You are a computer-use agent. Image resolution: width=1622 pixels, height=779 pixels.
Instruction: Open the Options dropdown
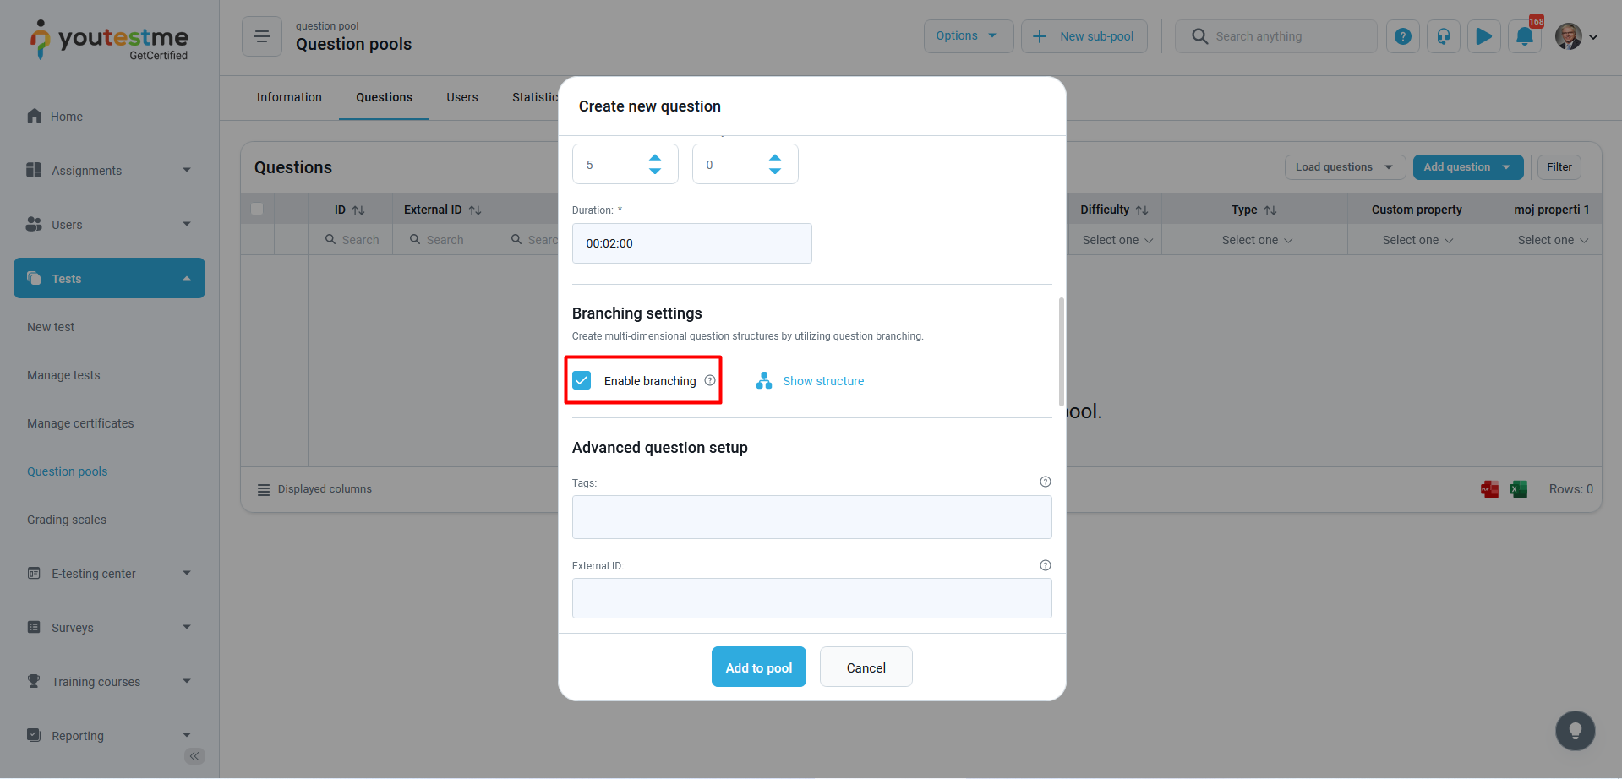968,36
